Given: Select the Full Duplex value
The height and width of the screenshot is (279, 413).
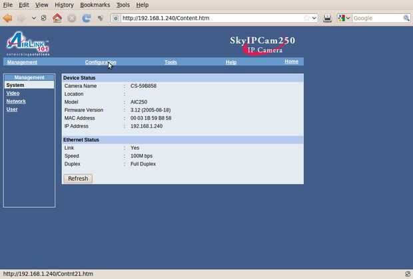Looking at the screenshot, I should [143, 164].
